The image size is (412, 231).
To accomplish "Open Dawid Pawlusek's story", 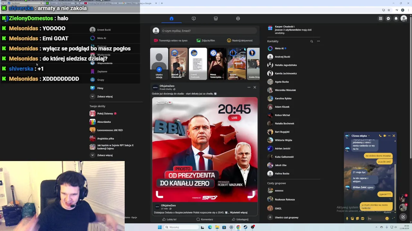I will [198, 64].
